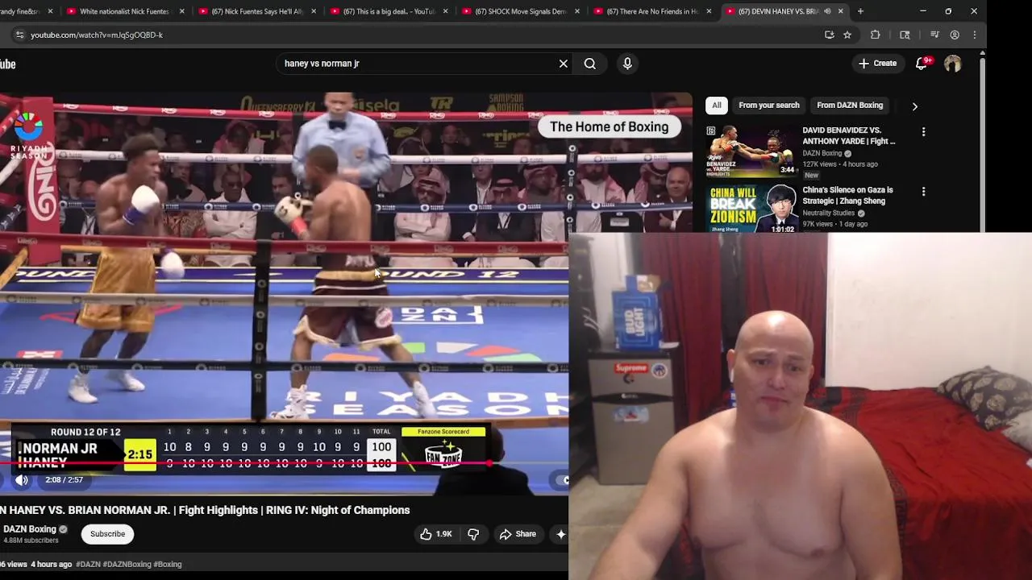The image size is (1032, 580).
Task: Click the install/cast icon in the address bar
Action: click(x=829, y=35)
